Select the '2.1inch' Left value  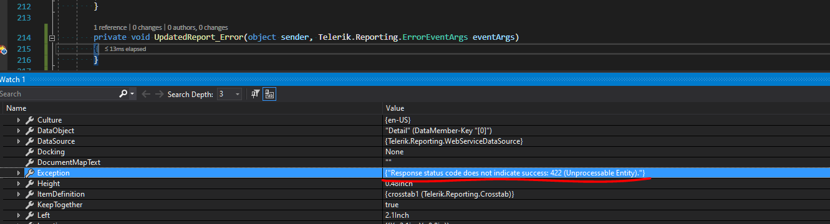[x=397, y=215]
